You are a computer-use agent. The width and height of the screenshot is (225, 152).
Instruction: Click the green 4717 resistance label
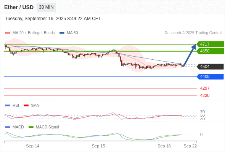[210, 44]
